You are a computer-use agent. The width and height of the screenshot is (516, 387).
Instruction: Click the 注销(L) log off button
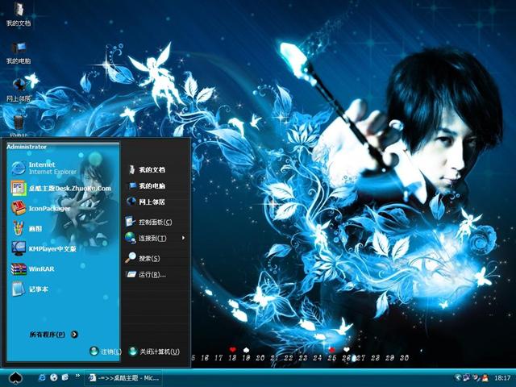click(x=106, y=352)
